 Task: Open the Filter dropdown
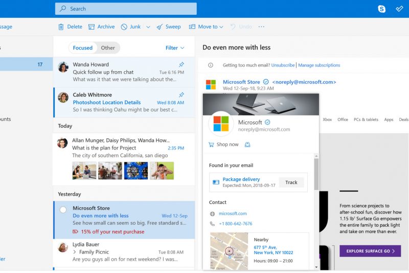coord(175,48)
